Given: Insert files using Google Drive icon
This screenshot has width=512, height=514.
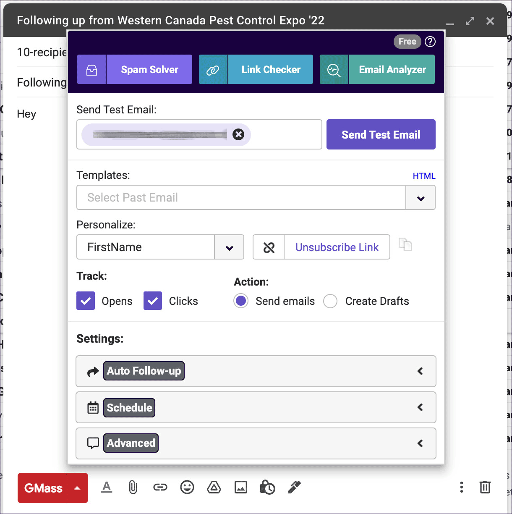Looking at the screenshot, I should tap(214, 487).
